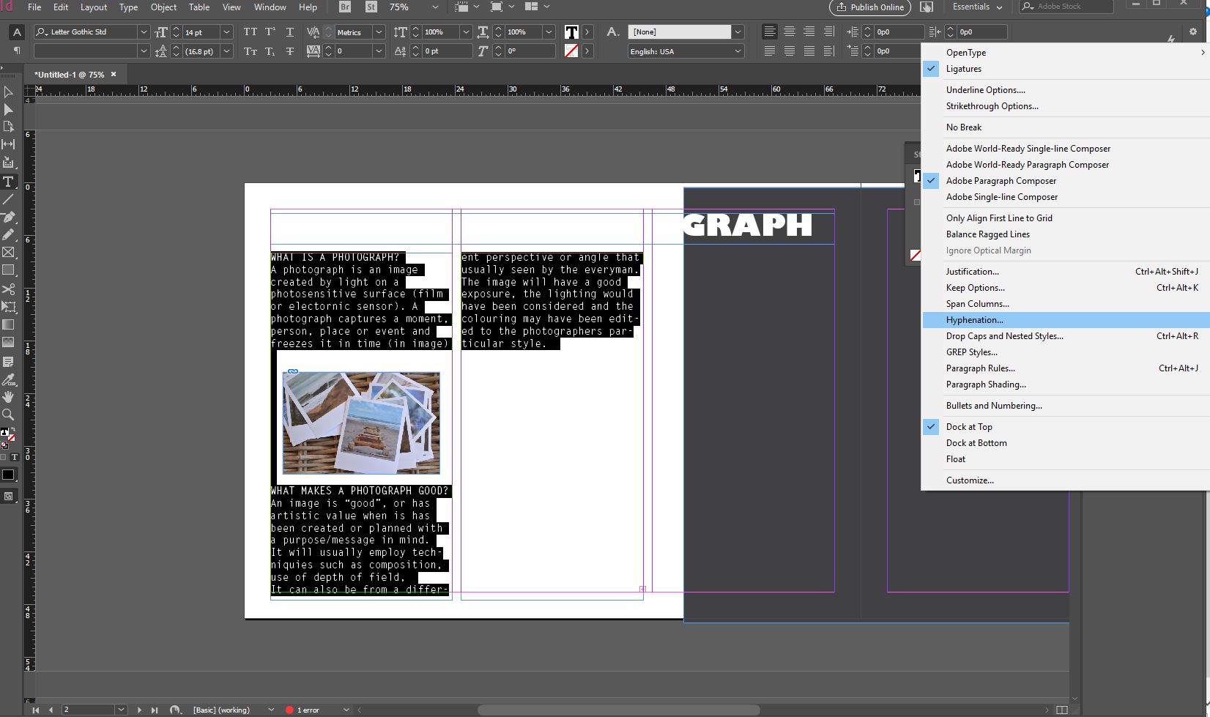The image size is (1210, 717).
Task: Choose Hyphenation... from the panel menu
Action: pos(974,320)
